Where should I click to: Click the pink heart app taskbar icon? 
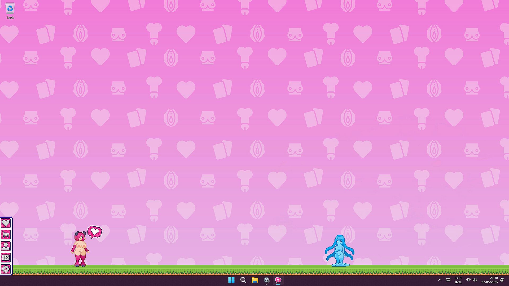(x=278, y=280)
